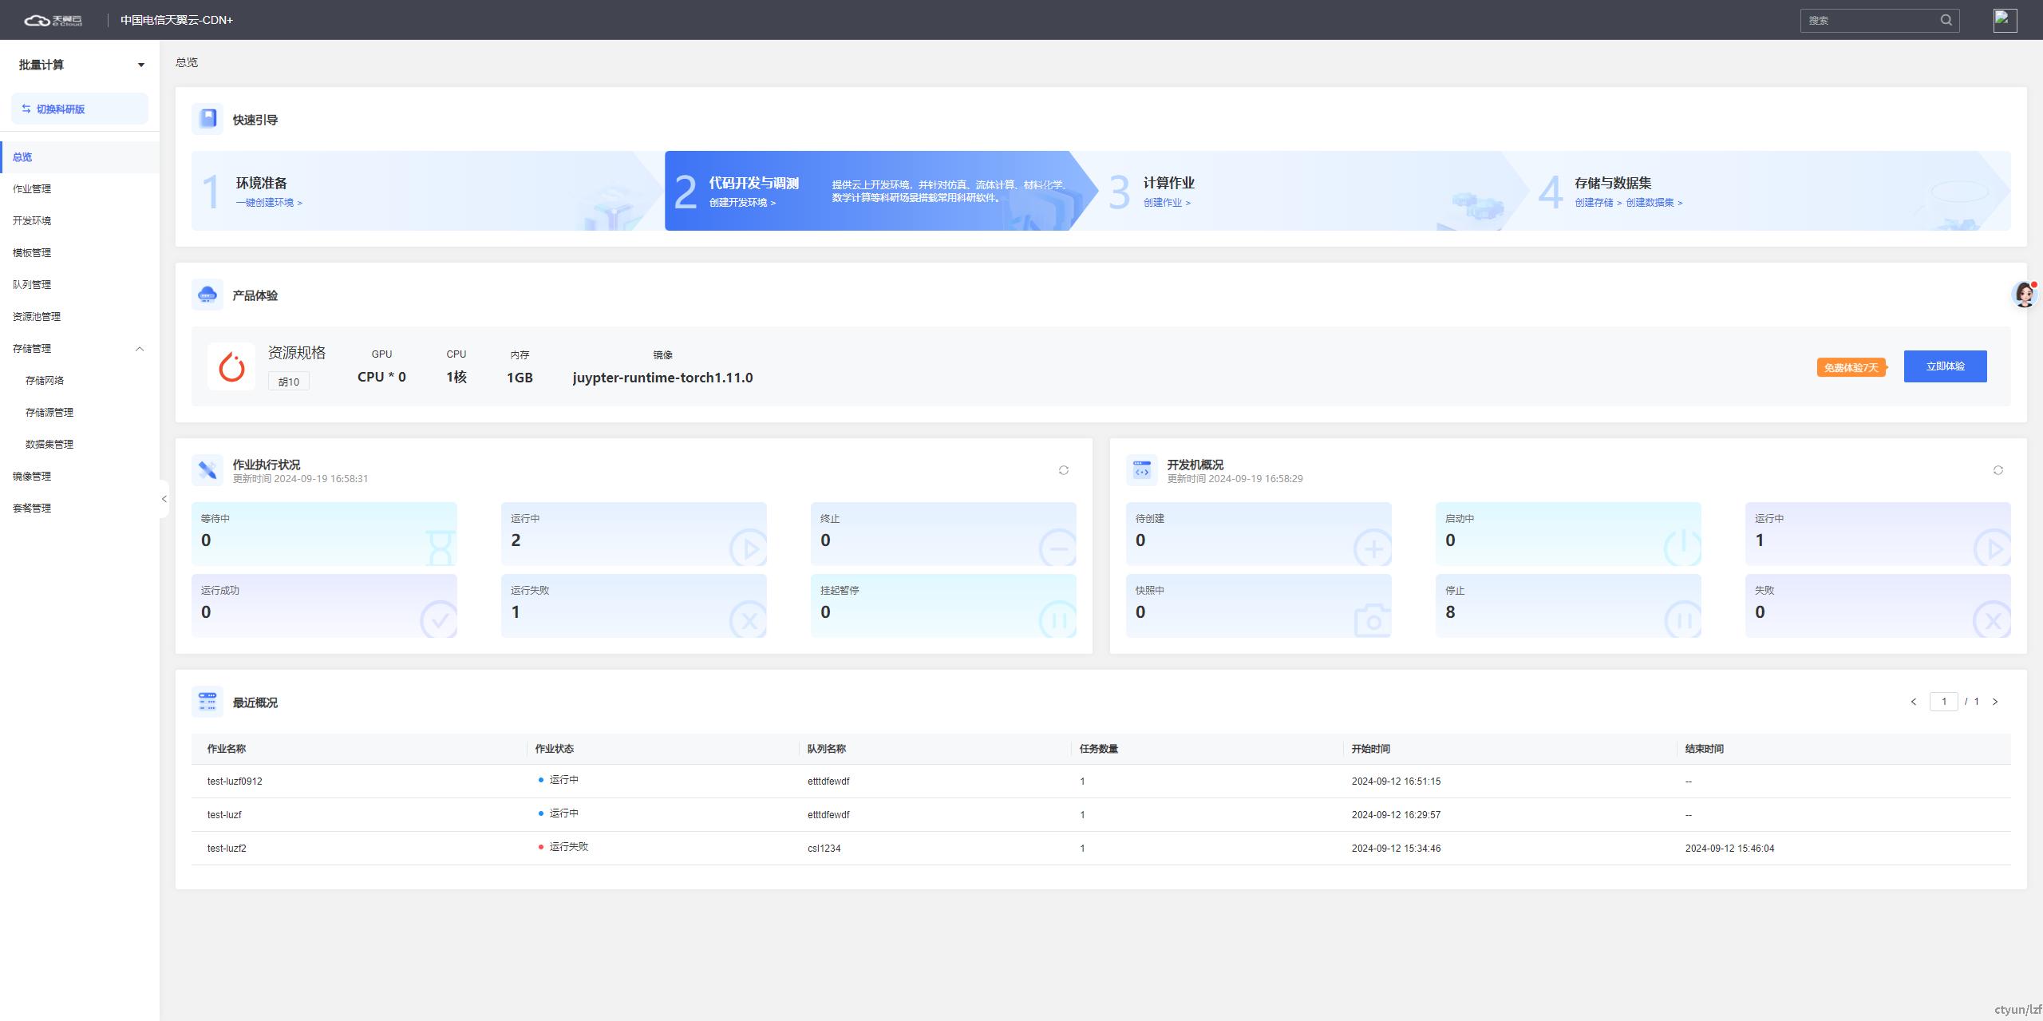Click the PyTorch resource spec logo
Viewport: 2043px width, 1021px height.
pos(231,366)
